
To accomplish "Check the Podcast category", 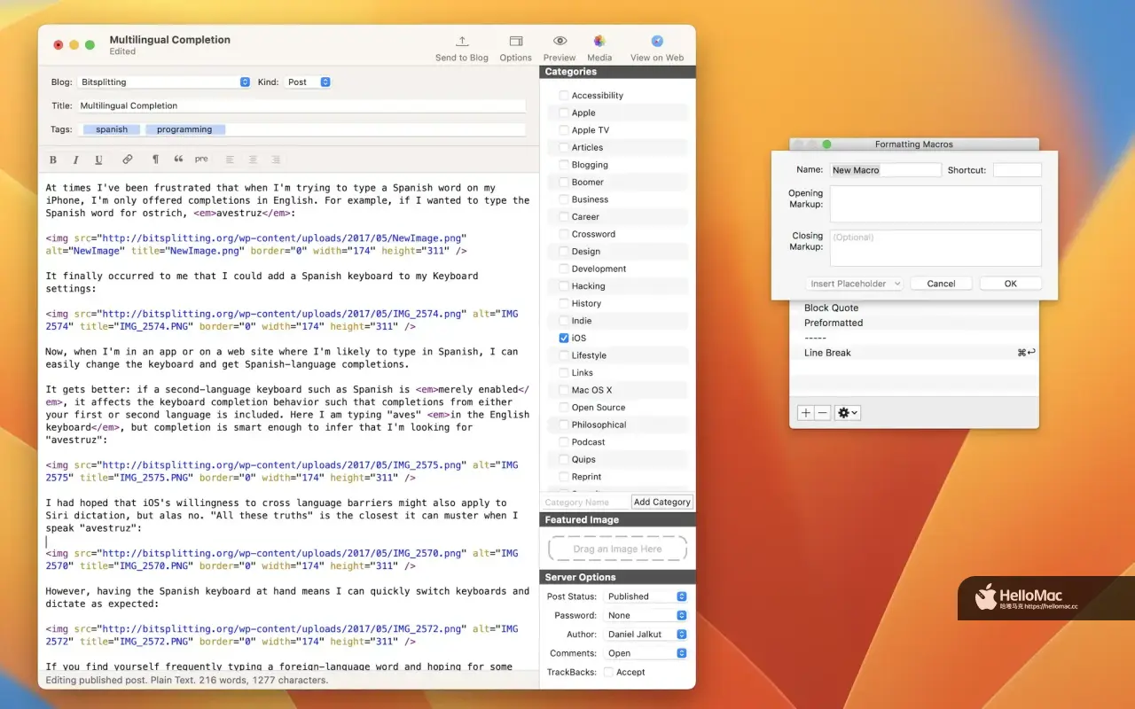I will (x=564, y=441).
